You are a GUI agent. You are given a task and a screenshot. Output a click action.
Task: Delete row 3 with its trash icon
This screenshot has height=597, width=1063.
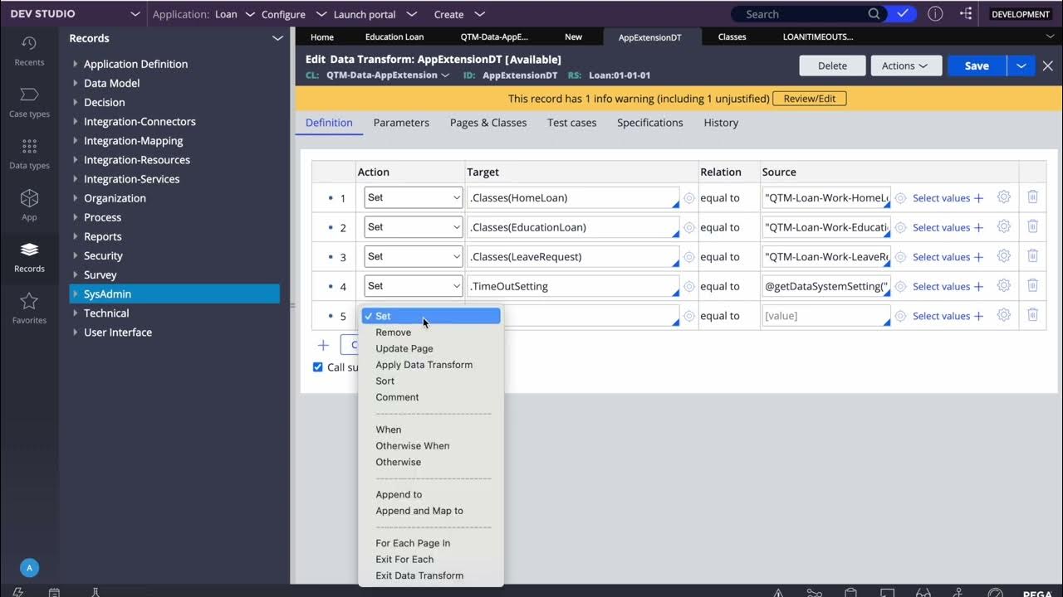tap(1032, 256)
